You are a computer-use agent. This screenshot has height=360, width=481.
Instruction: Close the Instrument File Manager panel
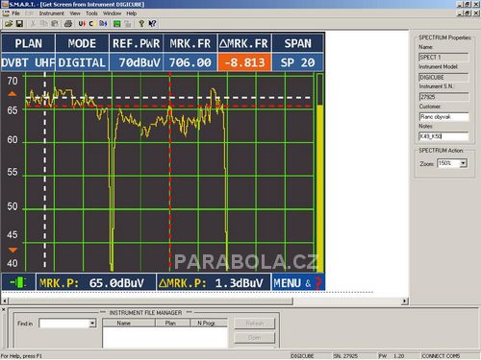click(x=3, y=309)
